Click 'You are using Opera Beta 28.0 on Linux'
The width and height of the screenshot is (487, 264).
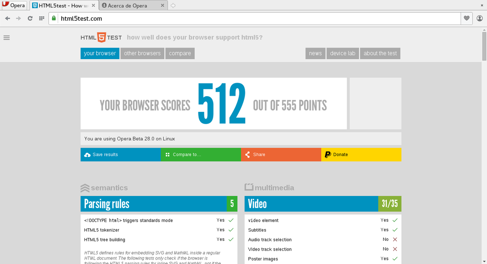pyautogui.click(x=129, y=139)
